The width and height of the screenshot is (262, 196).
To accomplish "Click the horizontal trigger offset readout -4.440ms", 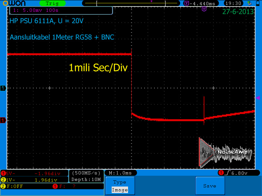I will click(202, 4).
